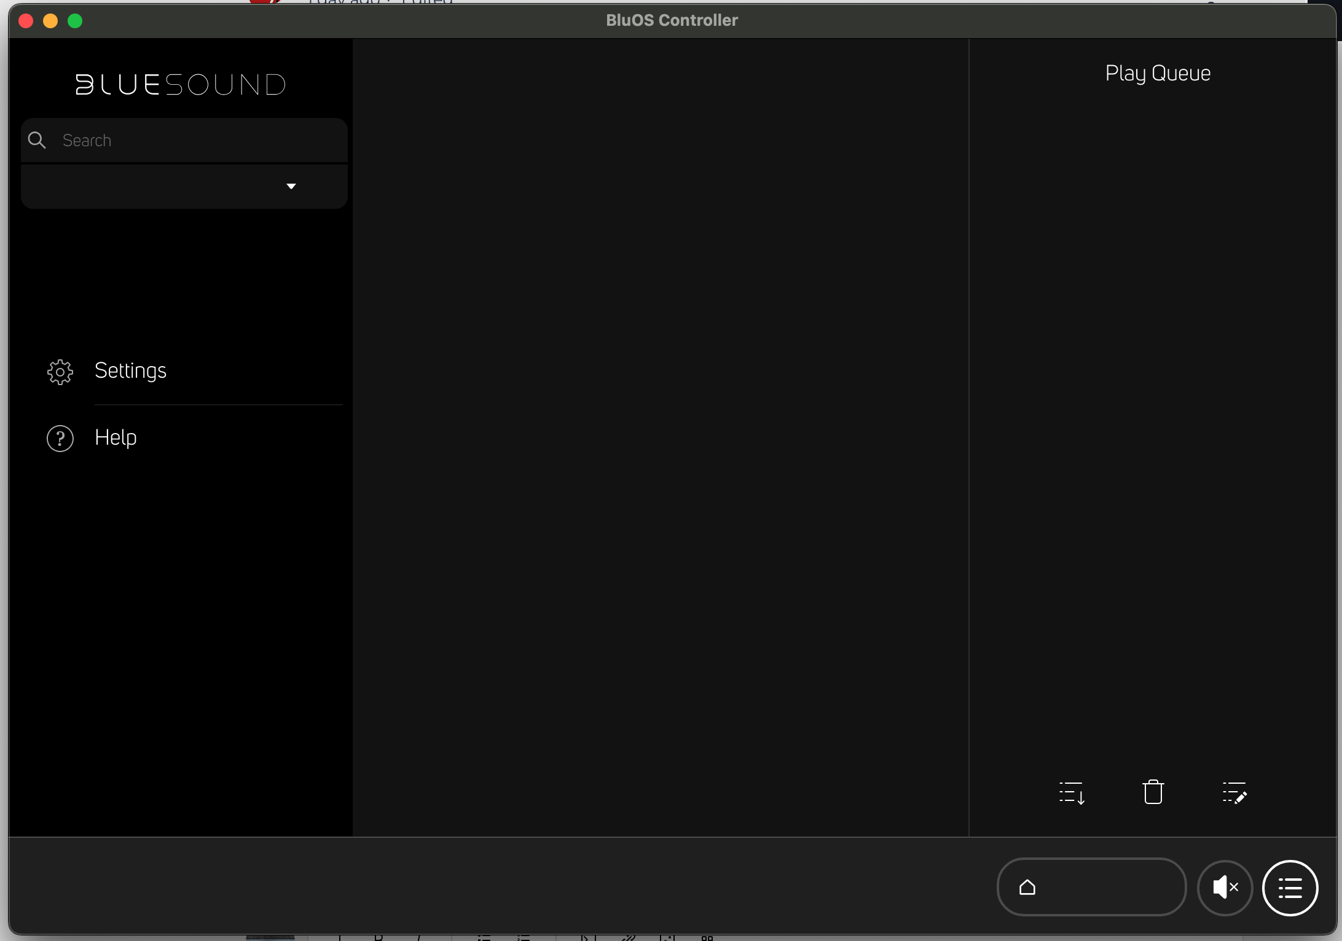Image resolution: width=1342 pixels, height=941 pixels.
Task: Click the magnifying glass search icon
Action: point(37,140)
